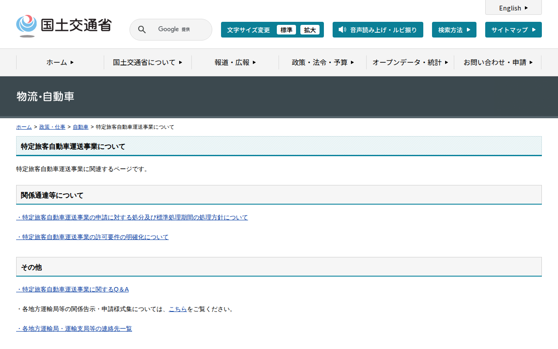558x349 pixels.
Task: Expand the 政策・法令・予算 menu
Action: click(x=323, y=62)
